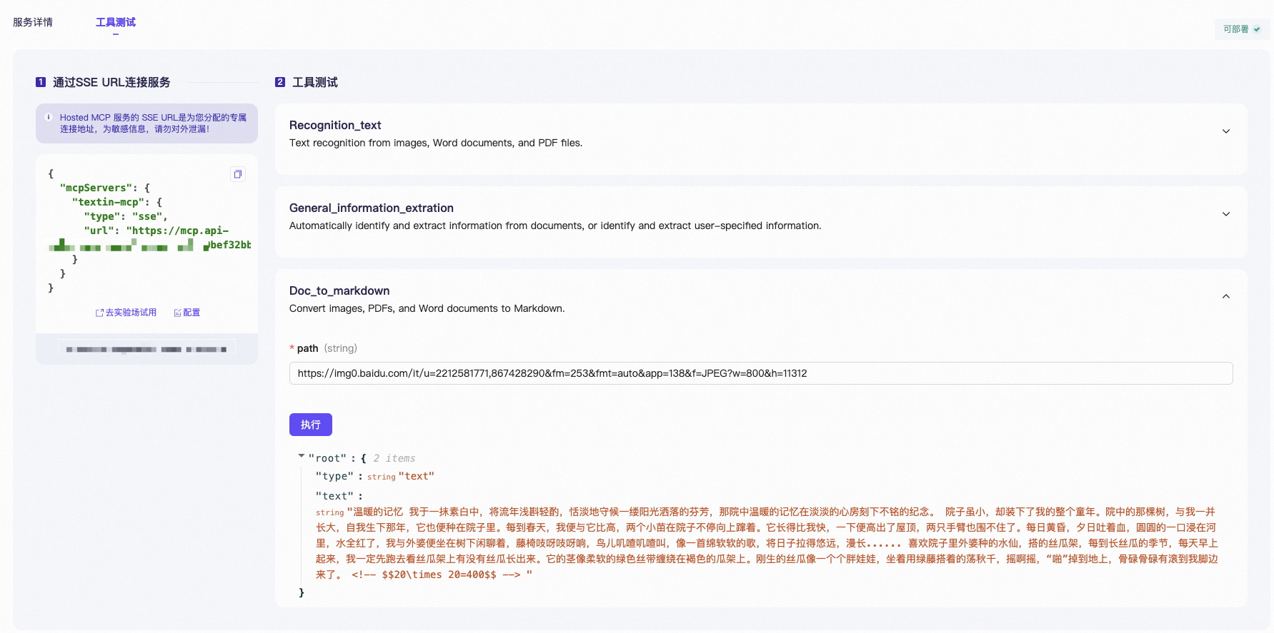Select the 工具测试 tab
This screenshot has width=1274, height=633.
pos(116,22)
